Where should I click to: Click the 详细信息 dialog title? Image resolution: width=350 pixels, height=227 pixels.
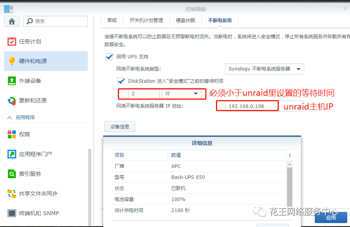coord(202,143)
